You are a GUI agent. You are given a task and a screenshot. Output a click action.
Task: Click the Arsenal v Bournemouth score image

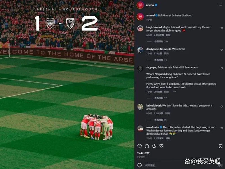(67, 84)
